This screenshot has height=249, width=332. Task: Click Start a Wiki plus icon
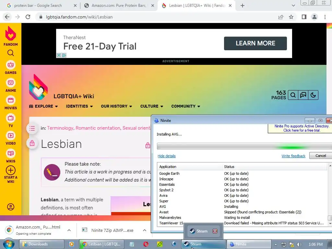(11, 170)
